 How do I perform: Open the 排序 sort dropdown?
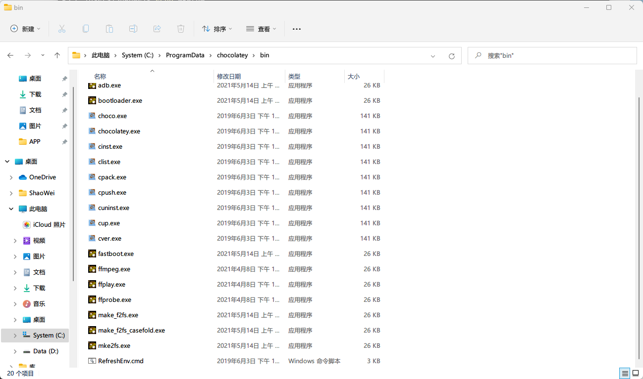217,29
